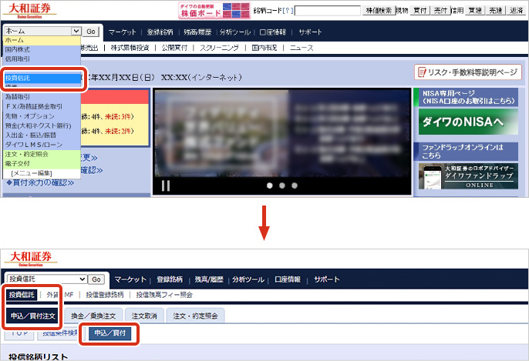Choose 国内株式 in the dropdown list
The image size is (529, 361).
click(x=42, y=49)
